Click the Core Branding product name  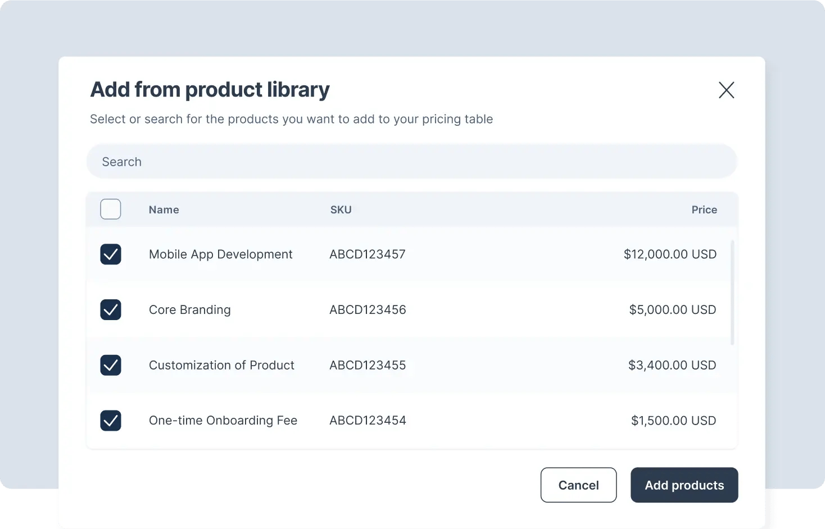pos(189,310)
